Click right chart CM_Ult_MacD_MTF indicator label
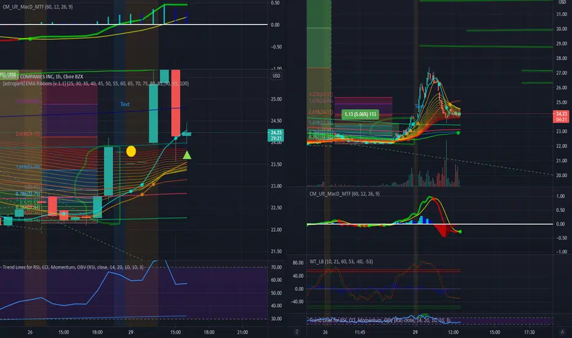This screenshot has height=338, width=572. [344, 194]
